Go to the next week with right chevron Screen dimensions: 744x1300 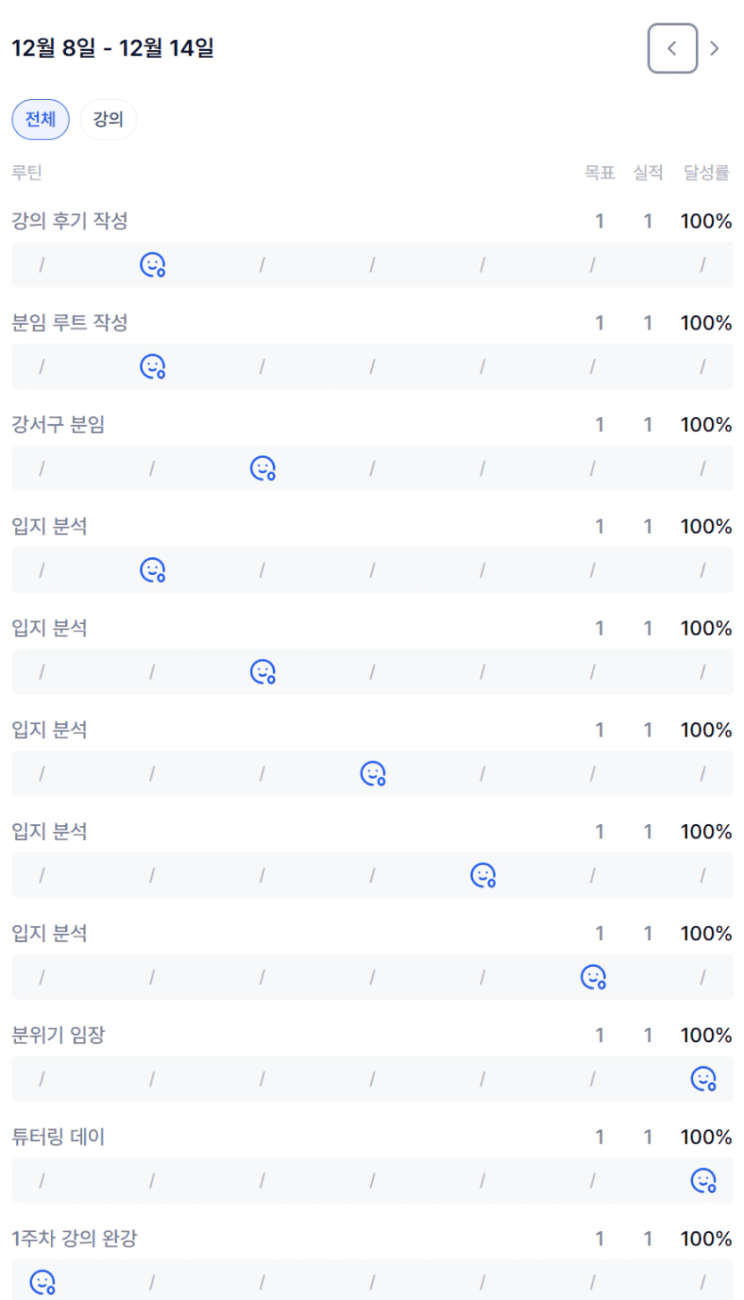(715, 48)
